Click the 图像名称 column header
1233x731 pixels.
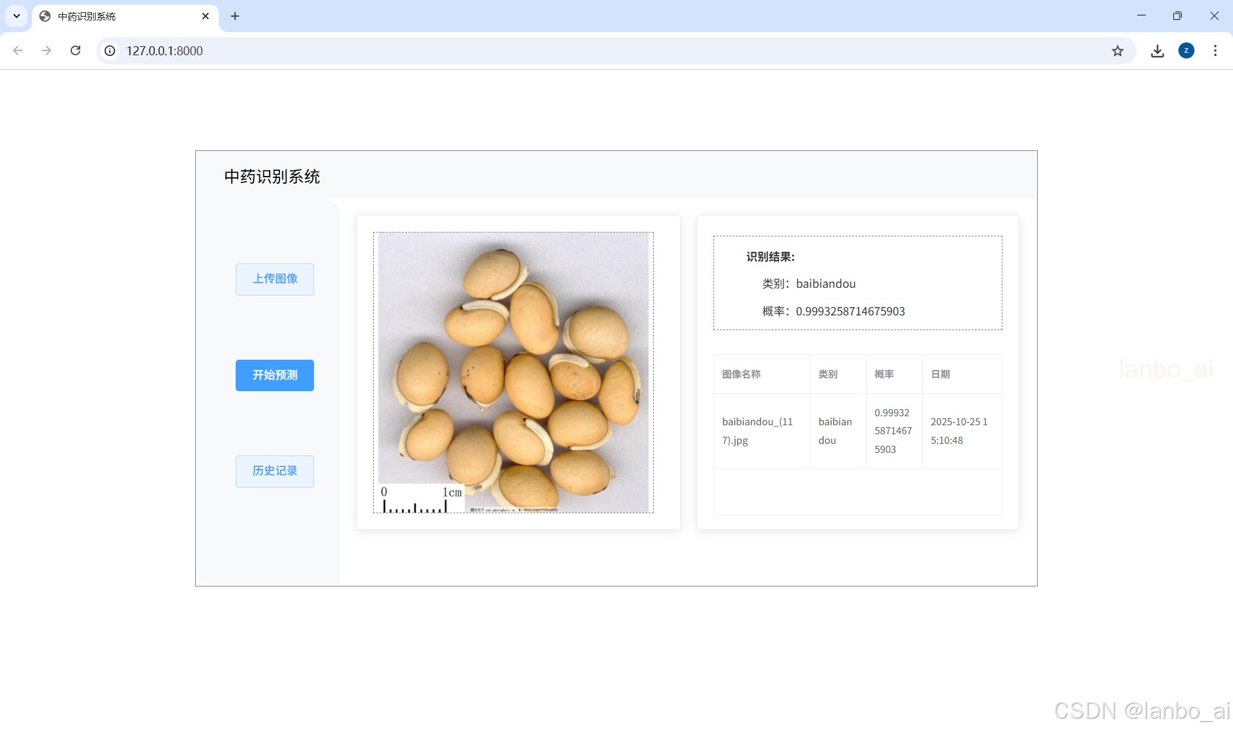click(741, 374)
